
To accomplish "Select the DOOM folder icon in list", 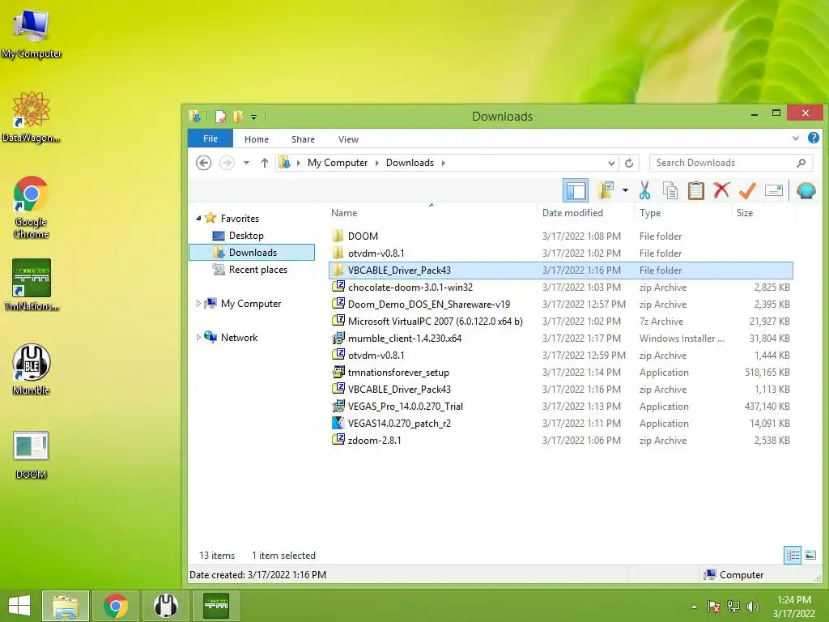I will click(x=338, y=236).
